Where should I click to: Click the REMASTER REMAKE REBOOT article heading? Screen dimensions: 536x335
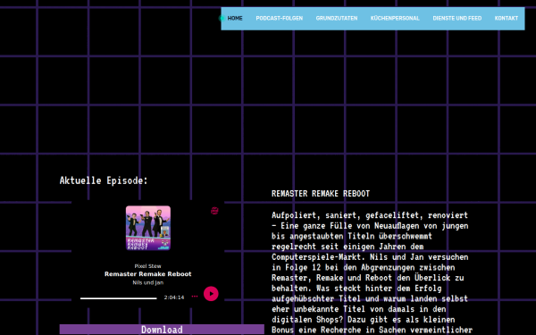coord(321,194)
